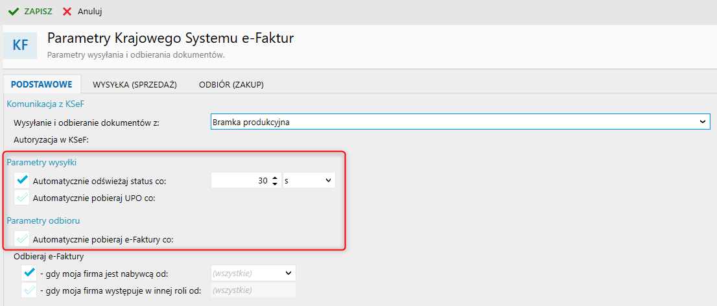Enable 'Automatycznie pobieraj e-Faktury co' checkbox

coord(23,239)
